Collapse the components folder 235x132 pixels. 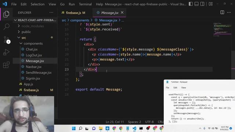click(35, 44)
